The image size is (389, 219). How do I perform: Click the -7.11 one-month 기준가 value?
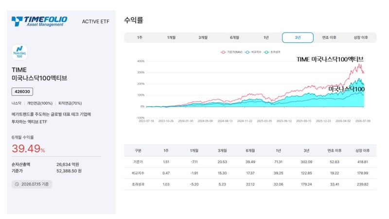pyautogui.click(x=194, y=162)
